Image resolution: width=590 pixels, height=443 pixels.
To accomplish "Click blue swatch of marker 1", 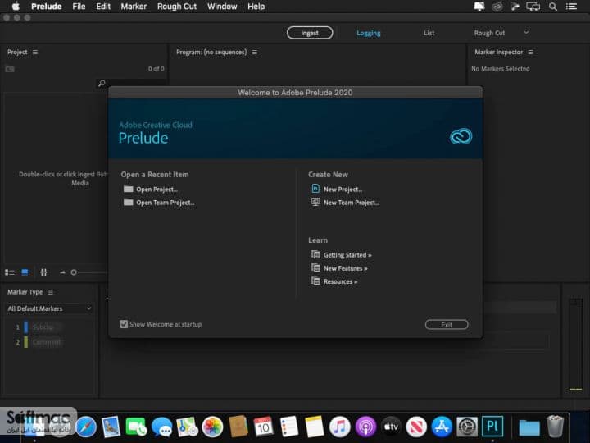I will (26, 327).
